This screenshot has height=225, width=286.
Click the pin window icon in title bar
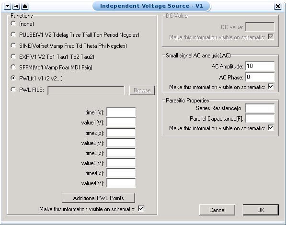(x=16, y=6)
